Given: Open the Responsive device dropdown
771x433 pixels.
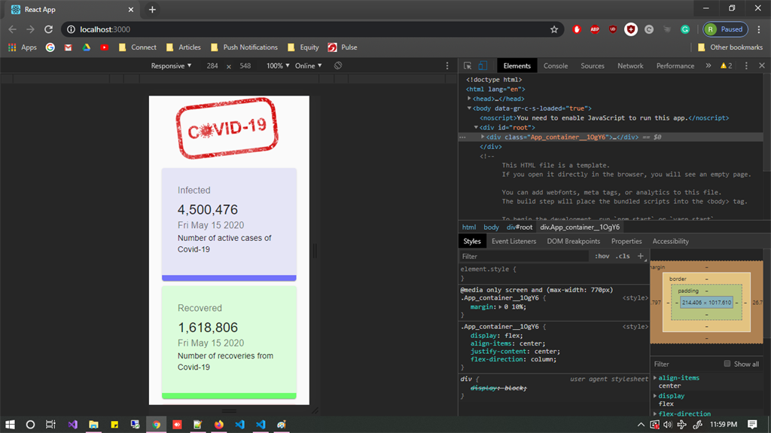Looking at the screenshot, I should pos(171,66).
